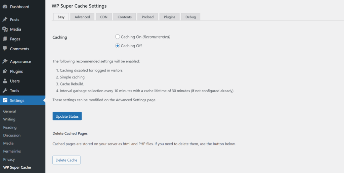Click the Tools wrench icon
Viewport: 344px width, 173px height.
[5, 91]
